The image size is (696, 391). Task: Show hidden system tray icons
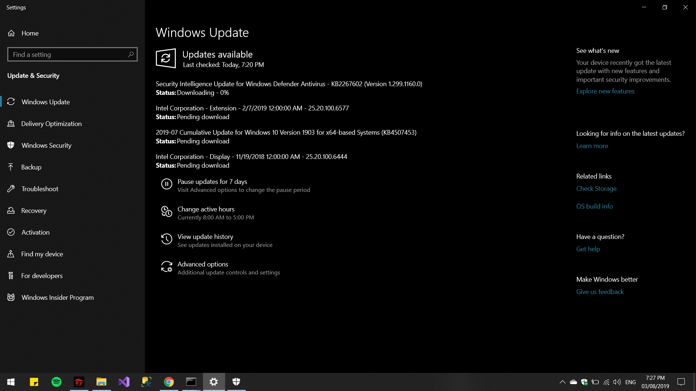coord(562,382)
